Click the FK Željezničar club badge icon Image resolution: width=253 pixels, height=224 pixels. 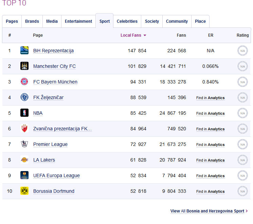(24, 97)
